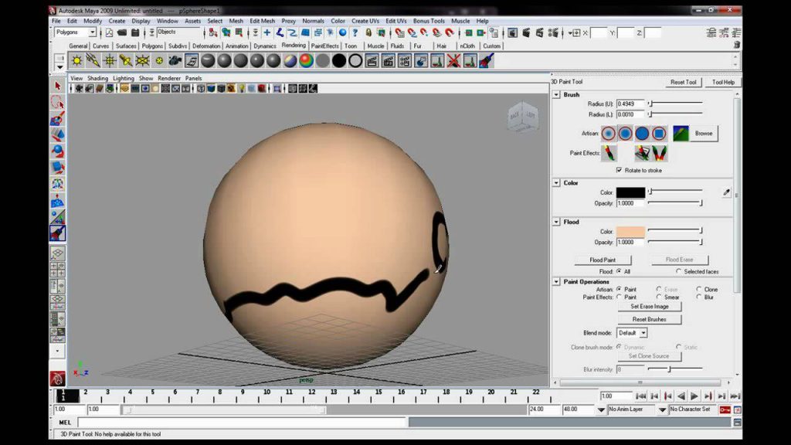
Task: Click the view cube in the viewport
Action: (523, 117)
